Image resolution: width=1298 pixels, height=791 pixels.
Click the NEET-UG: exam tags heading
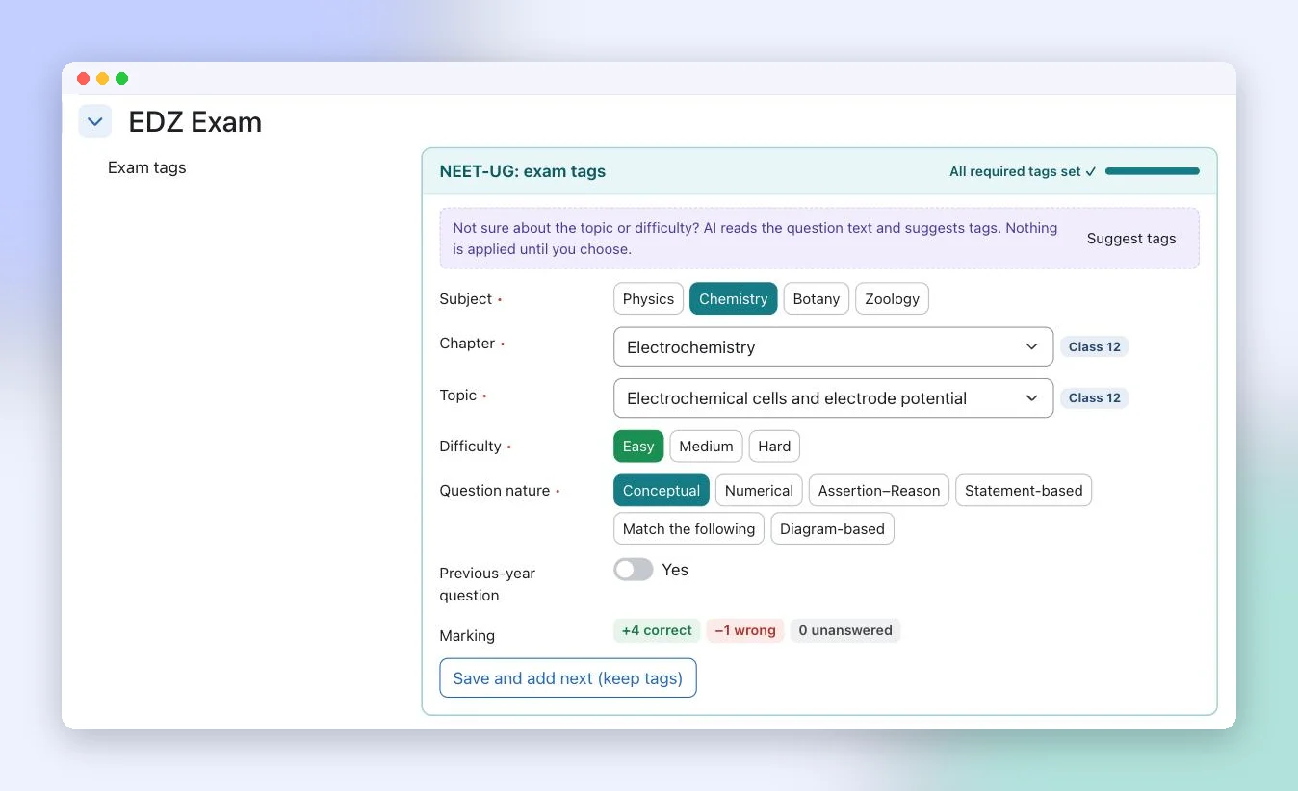click(x=523, y=171)
